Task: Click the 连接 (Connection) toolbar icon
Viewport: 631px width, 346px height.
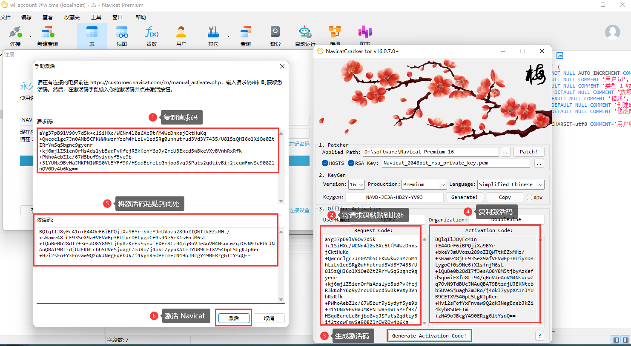Action: 15,33
